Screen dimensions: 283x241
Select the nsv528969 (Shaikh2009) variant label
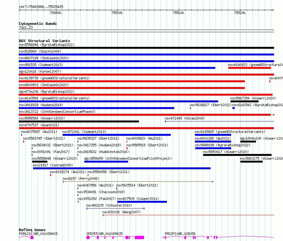tap(40, 51)
